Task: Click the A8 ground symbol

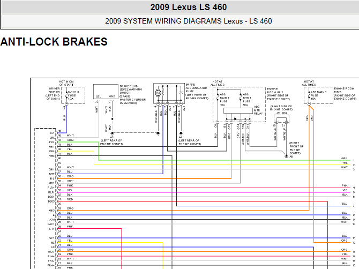Action: (286, 156)
